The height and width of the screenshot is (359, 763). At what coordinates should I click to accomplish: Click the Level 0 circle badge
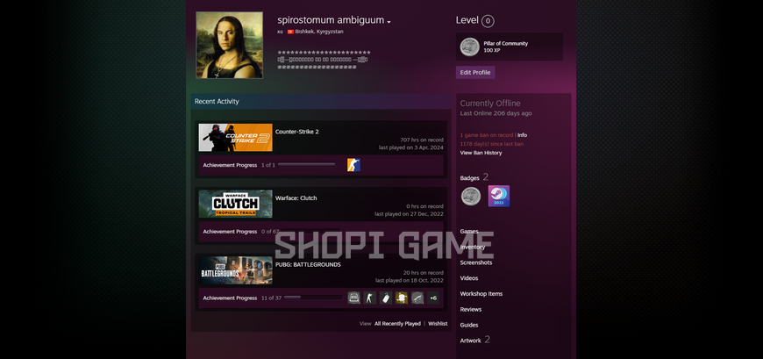pos(488,21)
